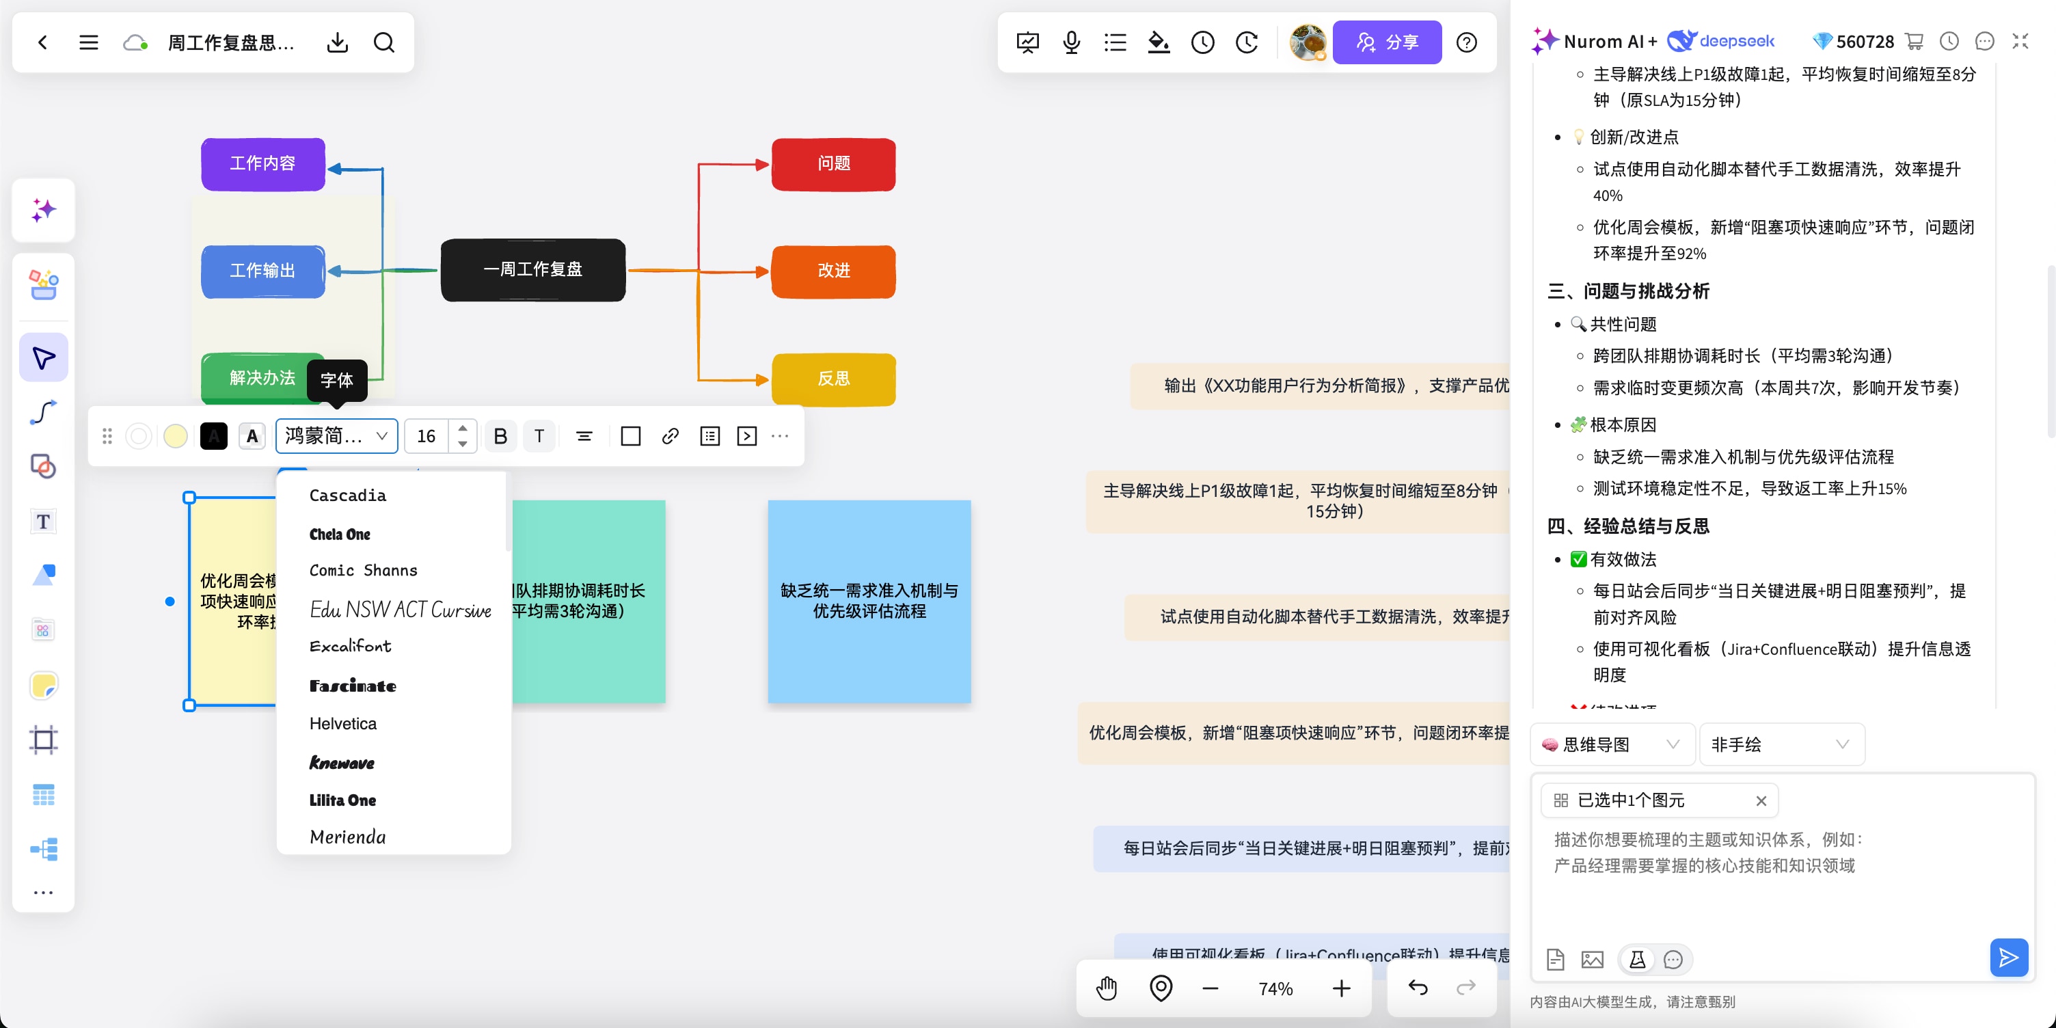This screenshot has width=2056, height=1028.
Task: Pick the yellow fill color swatch
Action: (x=176, y=437)
